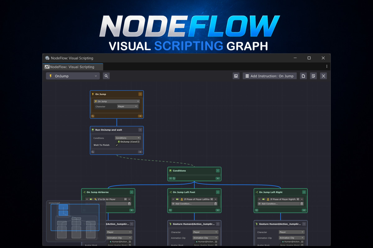Paste condition in On Jump Left Foot node
Image resolution: width=373 pixels, height=248 pixels.
(x=215, y=204)
